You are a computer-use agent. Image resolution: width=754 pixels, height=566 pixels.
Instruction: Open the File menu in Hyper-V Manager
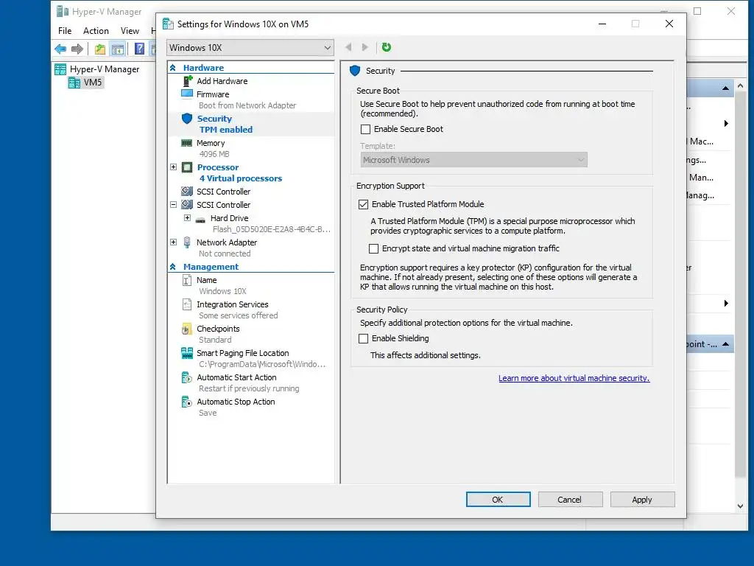coord(65,31)
